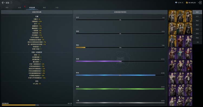Screen dimensions: 203x107
Task: Click the green 高級 progress bar
Action: [120, 89]
